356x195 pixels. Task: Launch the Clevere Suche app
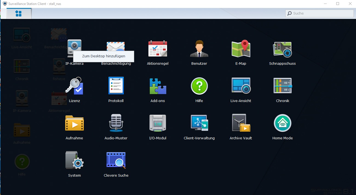point(116,160)
